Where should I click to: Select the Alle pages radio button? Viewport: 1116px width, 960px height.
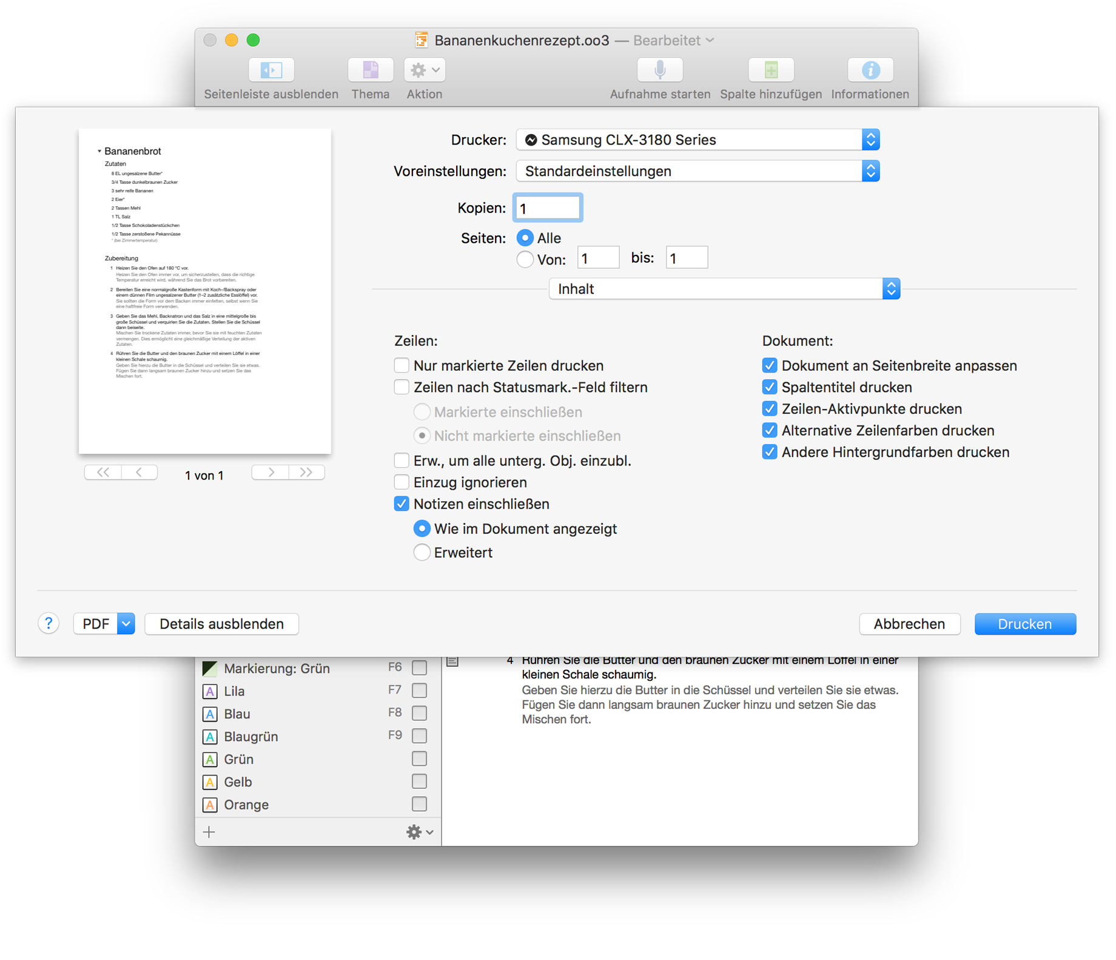click(525, 238)
